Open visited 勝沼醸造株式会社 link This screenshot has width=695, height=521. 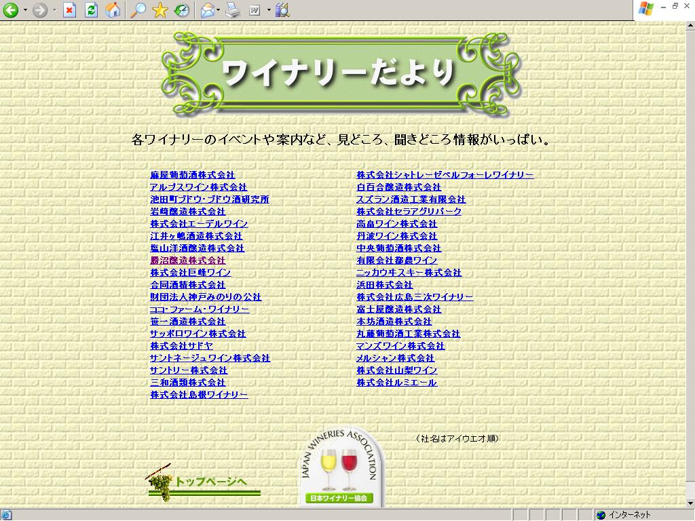pyautogui.click(x=188, y=260)
